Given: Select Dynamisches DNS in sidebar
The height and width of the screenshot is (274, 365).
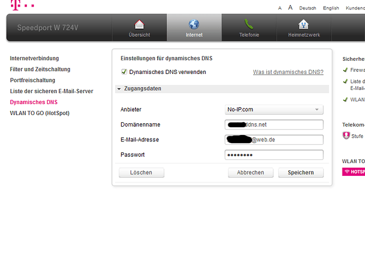Looking at the screenshot, I should 34,102.
